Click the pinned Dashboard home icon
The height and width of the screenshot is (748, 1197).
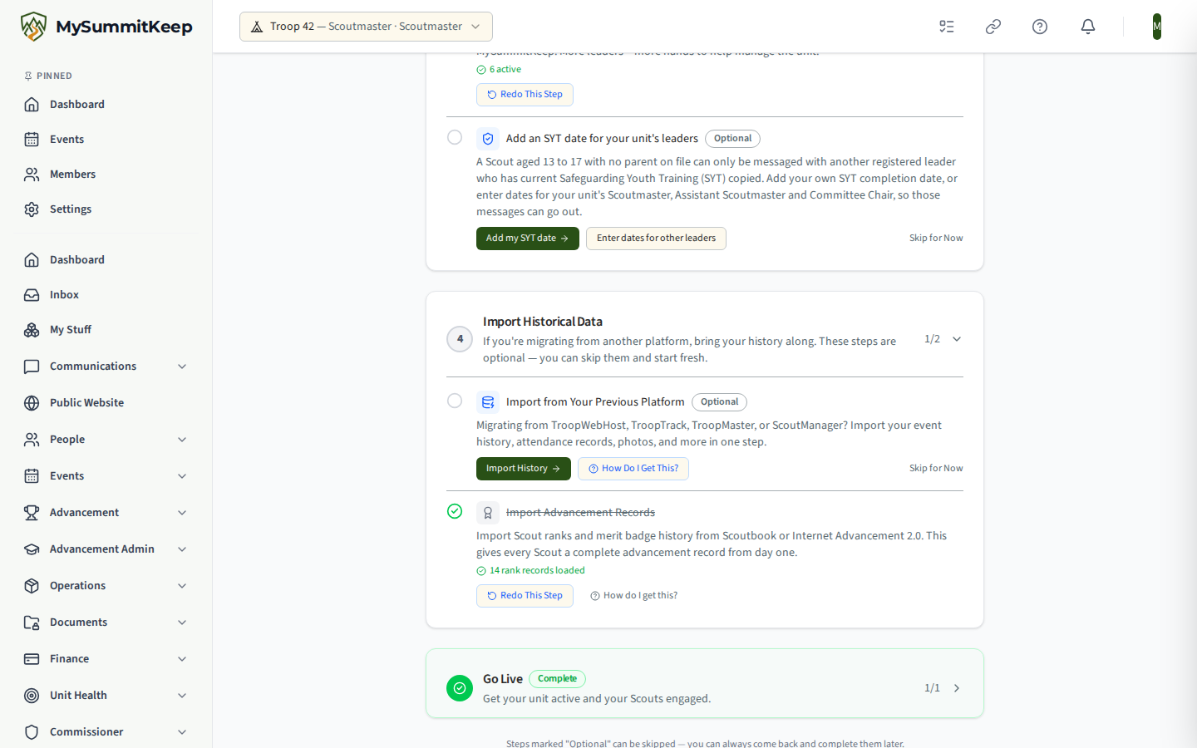[32, 105]
